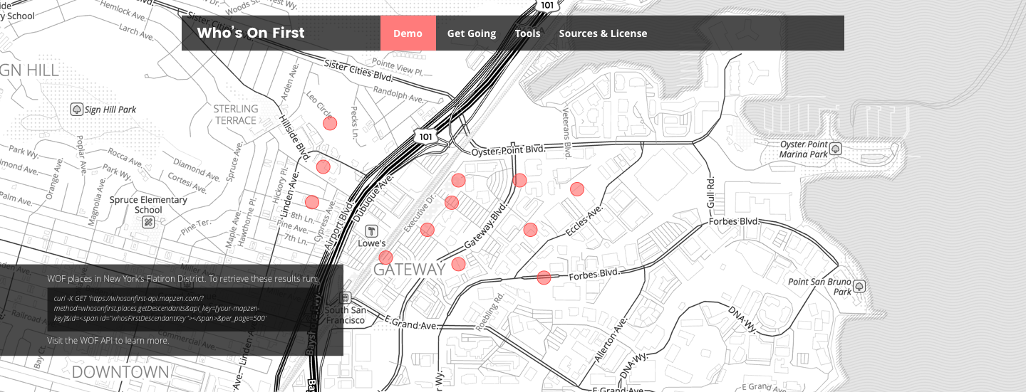Screen dimensions: 1026x392
Task: Click the Allerton Ave street label
Action: click(x=611, y=341)
